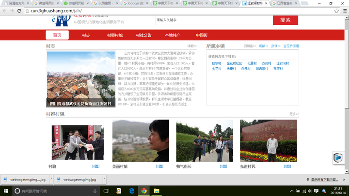Click the Windows Start button

(x=5, y=191)
